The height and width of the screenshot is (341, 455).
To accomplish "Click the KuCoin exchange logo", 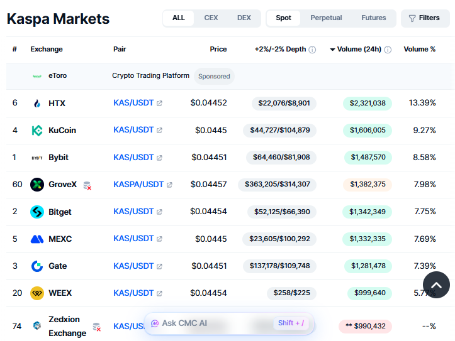I will 37,130.
